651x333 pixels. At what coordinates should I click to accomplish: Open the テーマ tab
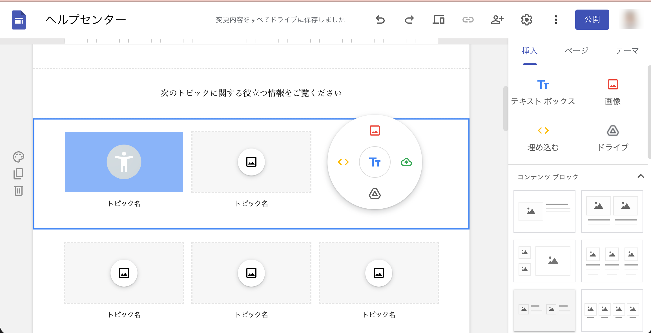627,51
